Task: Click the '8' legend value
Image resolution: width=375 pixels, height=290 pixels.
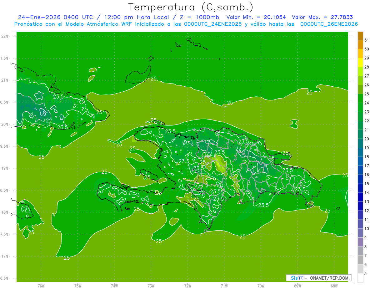Action: tap(366, 247)
